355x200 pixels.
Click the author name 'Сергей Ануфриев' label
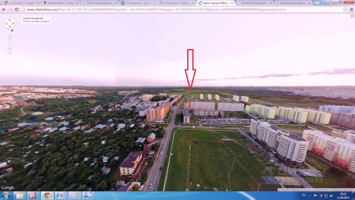[32, 18]
